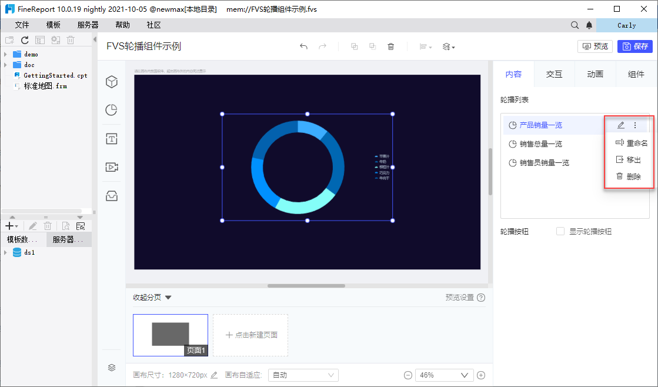This screenshot has width=658, height=387.
Task: Click the pencil icon on 产品销量一览 row
Action: 621,125
